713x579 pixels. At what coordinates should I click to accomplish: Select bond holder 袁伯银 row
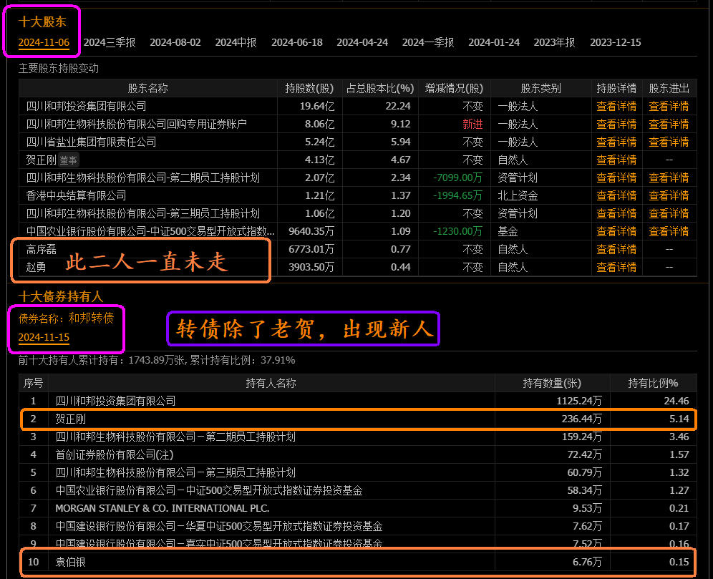(x=357, y=562)
